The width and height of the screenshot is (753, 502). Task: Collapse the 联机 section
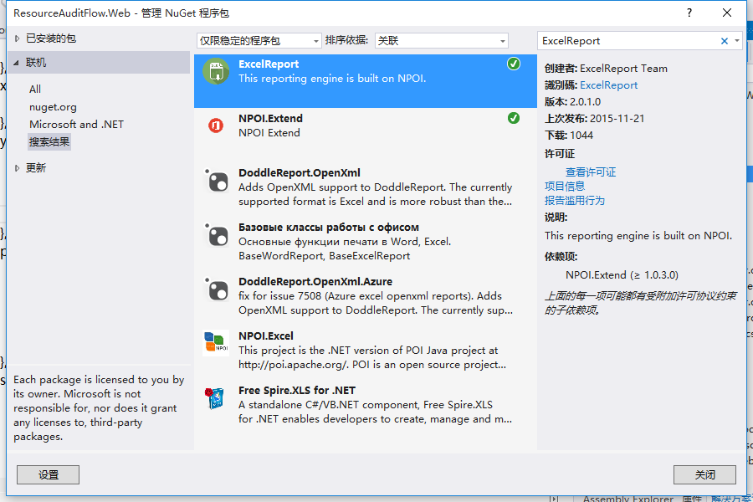tap(17, 63)
